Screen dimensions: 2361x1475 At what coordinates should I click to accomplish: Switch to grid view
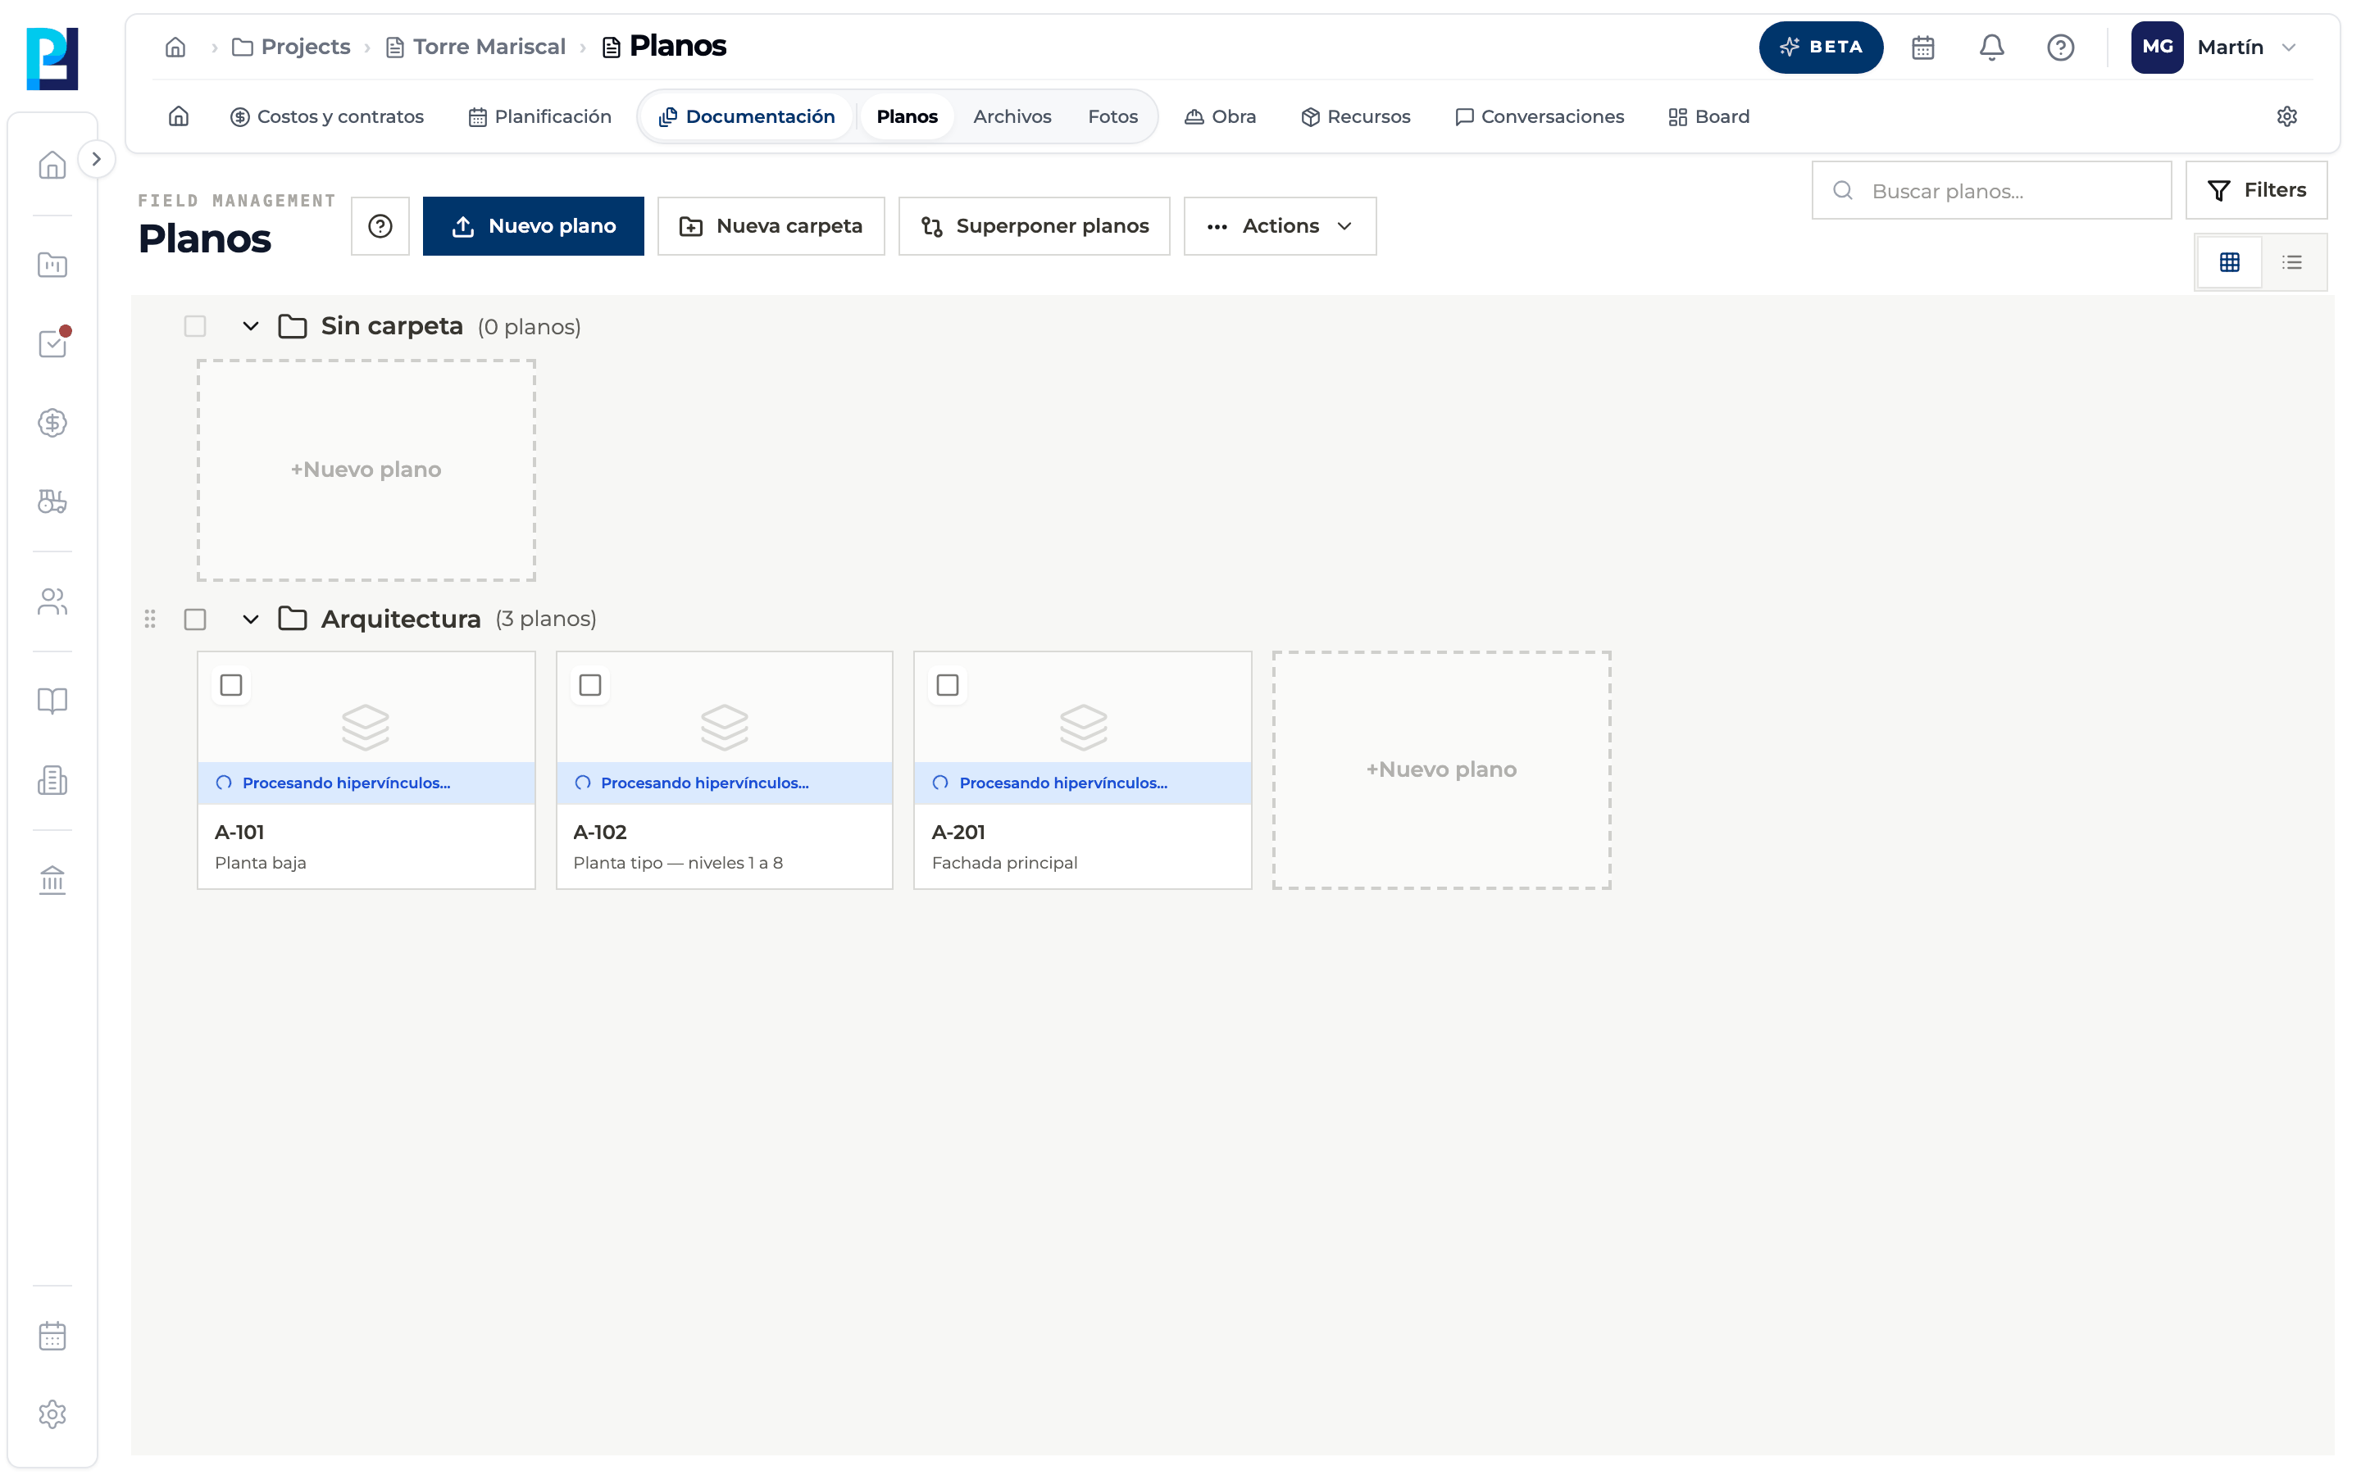coord(2229,261)
